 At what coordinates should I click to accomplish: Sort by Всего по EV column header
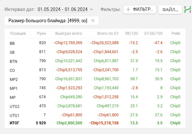pyautogui.click(x=108, y=33)
